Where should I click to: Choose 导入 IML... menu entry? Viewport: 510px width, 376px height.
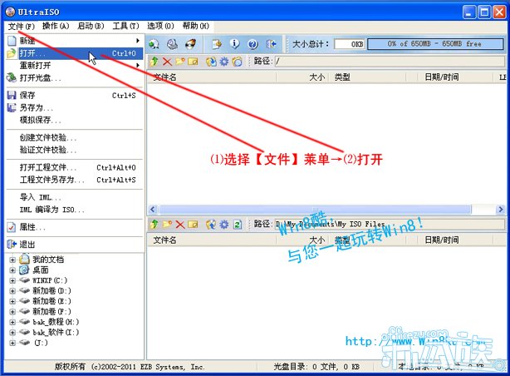[x=75, y=197]
